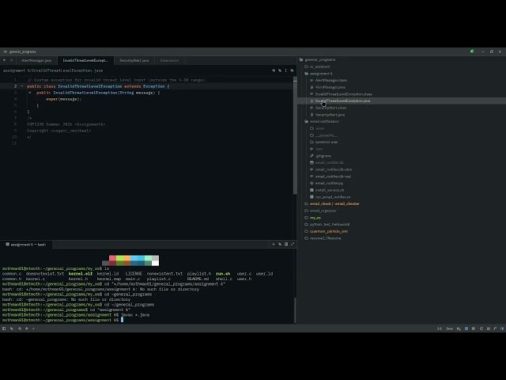The width and height of the screenshot is (506, 380).
Task: Open the hamburger application menu in the title bar
Action: [x=5, y=51]
